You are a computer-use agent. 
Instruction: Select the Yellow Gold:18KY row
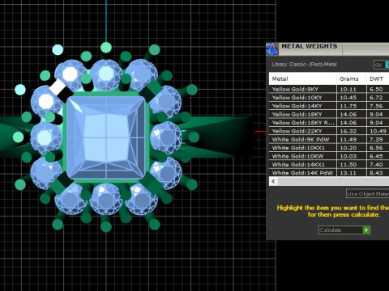tap(329, 114)
